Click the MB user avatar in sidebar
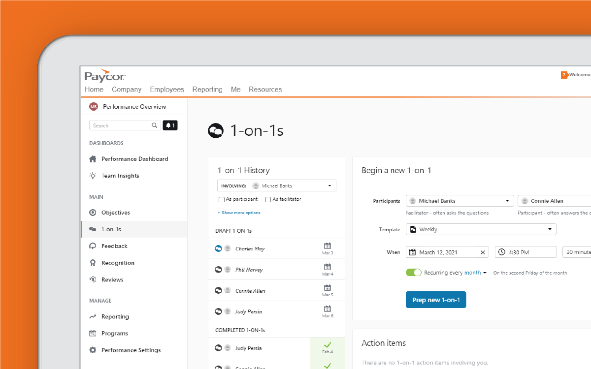This screenshot has height=369, width=591. coord(94,106)
